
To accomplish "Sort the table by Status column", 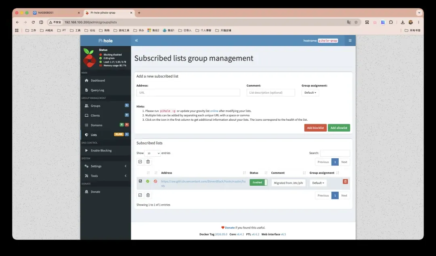I will [258, 173].
